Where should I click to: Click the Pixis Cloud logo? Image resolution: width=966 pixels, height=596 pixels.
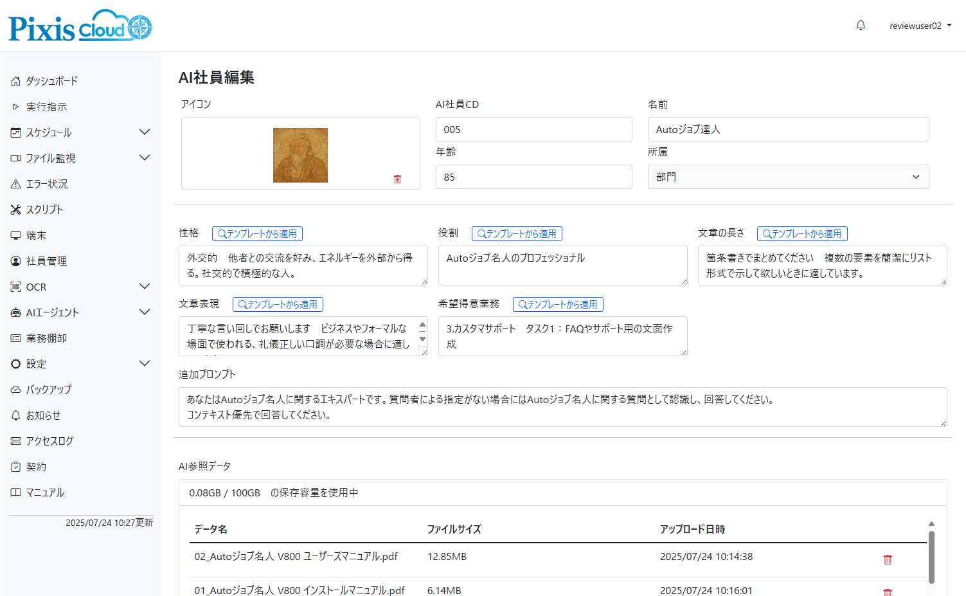tap(80, 26)
